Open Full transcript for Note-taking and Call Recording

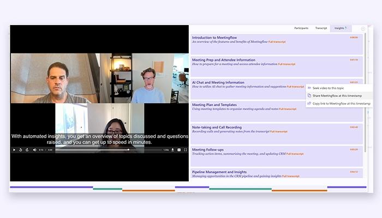click(279, 132)
